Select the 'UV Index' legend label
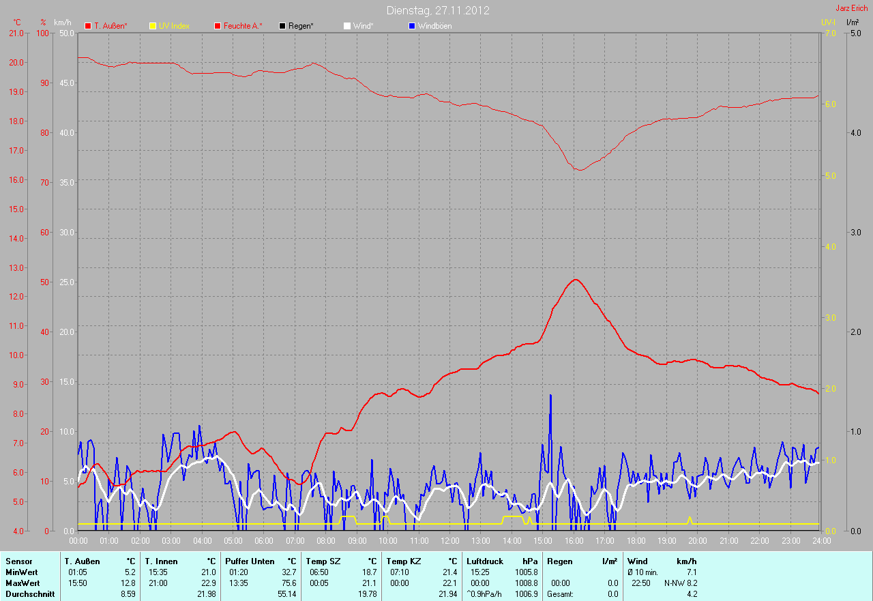This screenshot has height=601, width=873. (x=174, y=26)
